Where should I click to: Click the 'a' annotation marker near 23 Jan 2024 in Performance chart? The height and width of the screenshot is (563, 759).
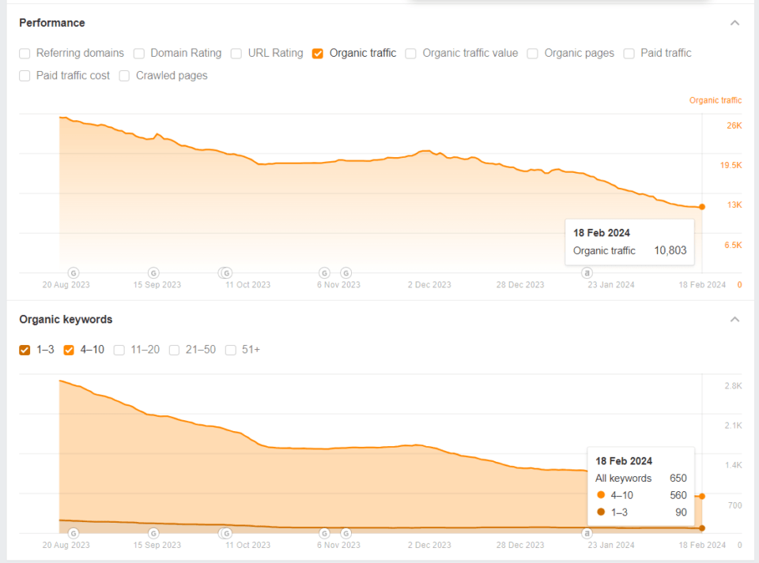coord(587,273)
